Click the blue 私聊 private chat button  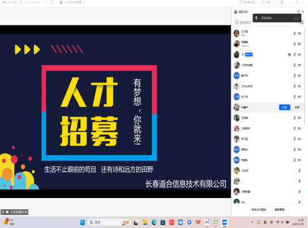(x=285, y=107)
